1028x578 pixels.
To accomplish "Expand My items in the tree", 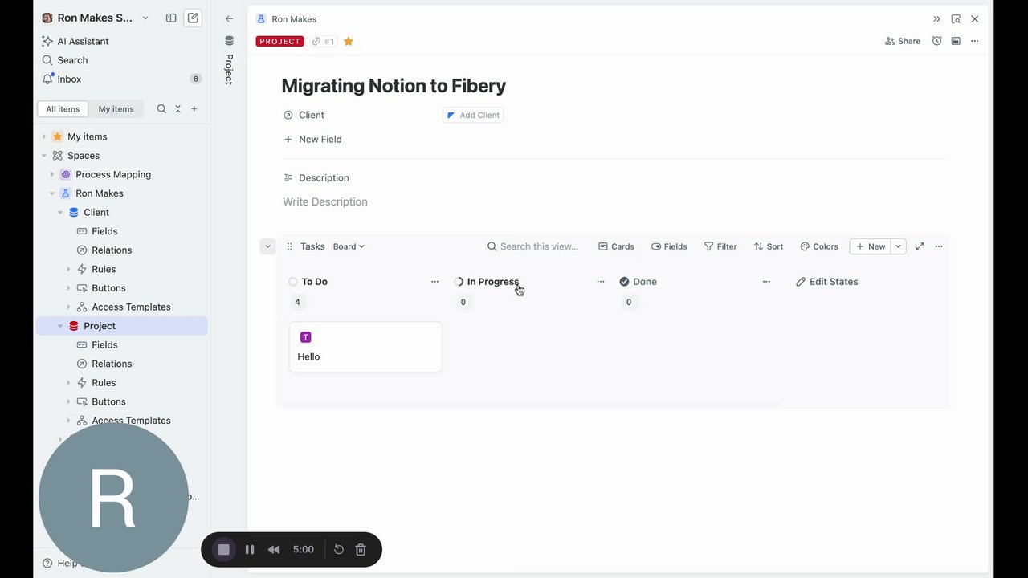I will click(x=44, y=136).
